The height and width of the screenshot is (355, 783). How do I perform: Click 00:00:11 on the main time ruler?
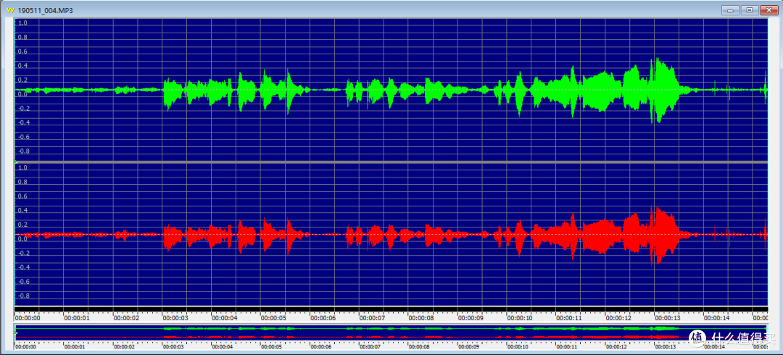pyautogui.click(x=569, y=317)
